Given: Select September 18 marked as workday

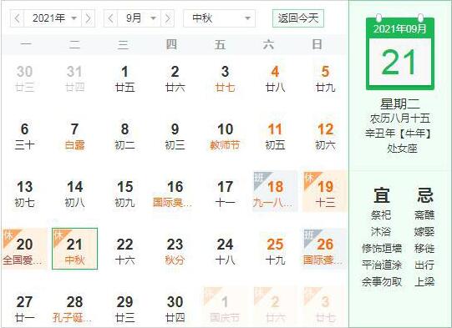Looking at the screenshot, I should pyautogui.click(x=275, y=191).
